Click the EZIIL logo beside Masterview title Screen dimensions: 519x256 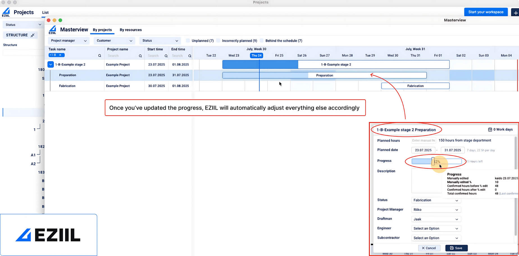(x=53, y=30)
